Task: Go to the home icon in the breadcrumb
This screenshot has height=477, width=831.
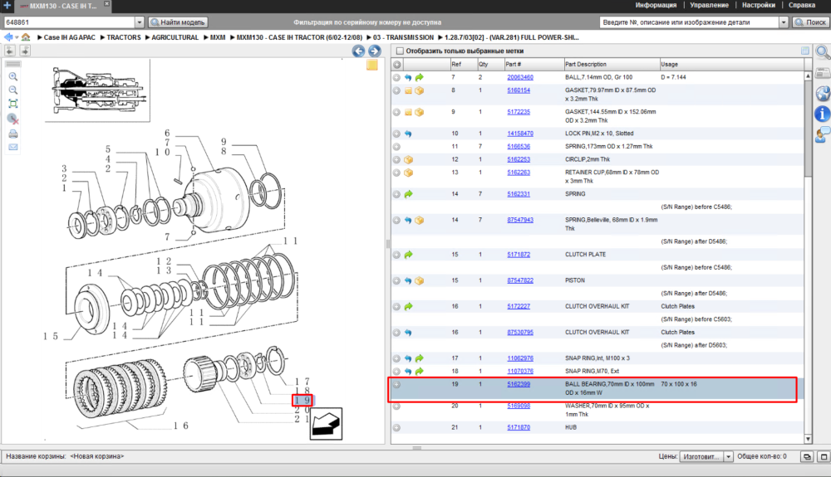Action: (26, 37)
